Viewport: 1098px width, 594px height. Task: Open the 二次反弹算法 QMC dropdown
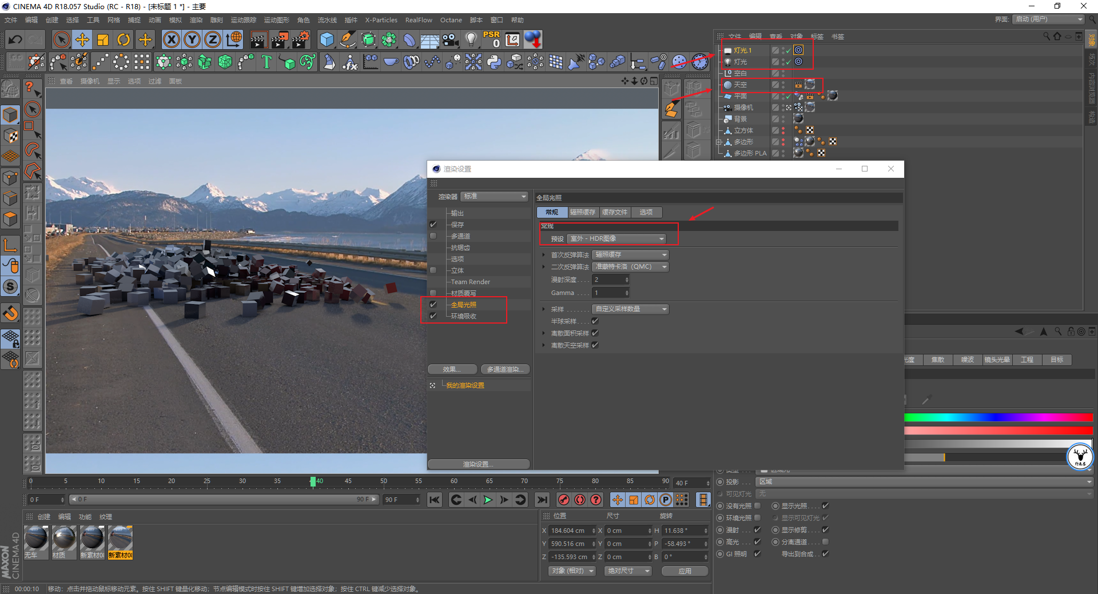631,267
